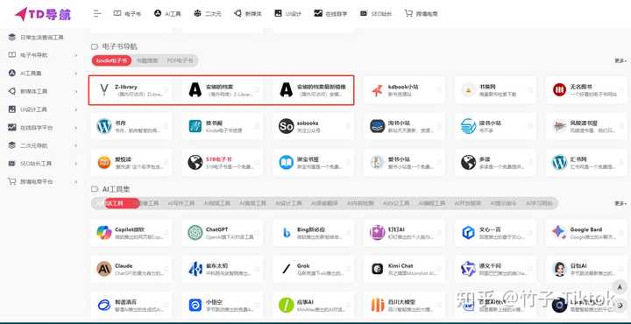This screenshot has width=631, height=324.
Task: Expand AI工具集 sidebar chevron
Action: pyautogui.click(x=75, y=74)
